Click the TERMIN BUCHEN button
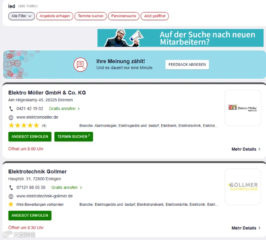266x240 pixels. click(74, 137)
